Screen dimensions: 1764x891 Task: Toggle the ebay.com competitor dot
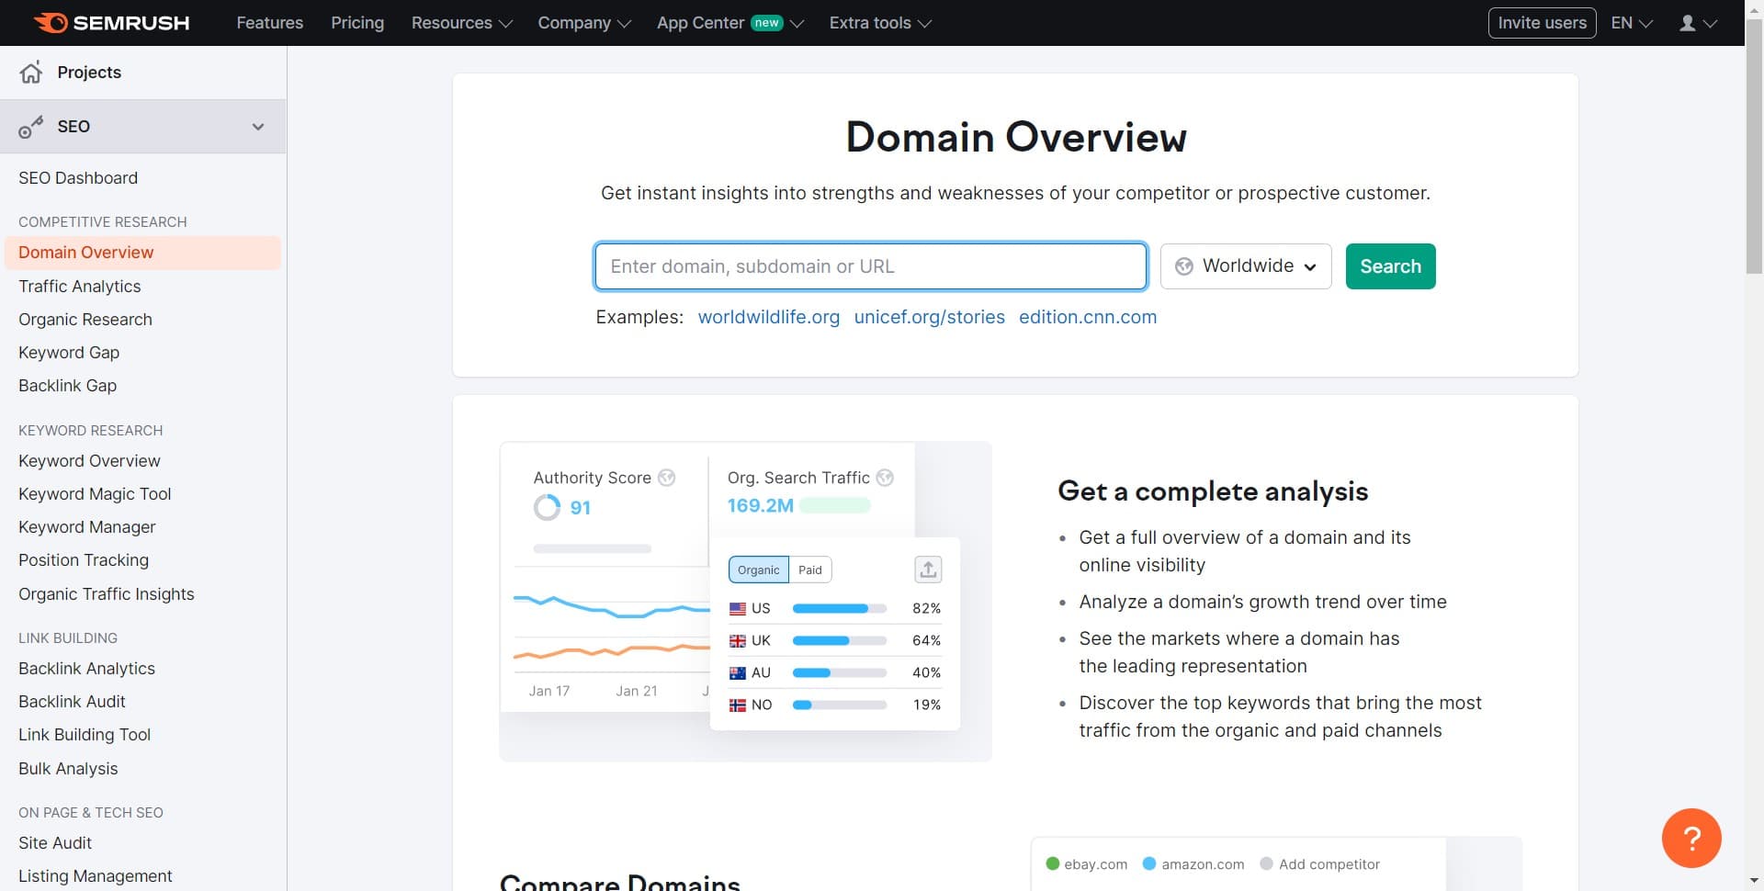1053,863
